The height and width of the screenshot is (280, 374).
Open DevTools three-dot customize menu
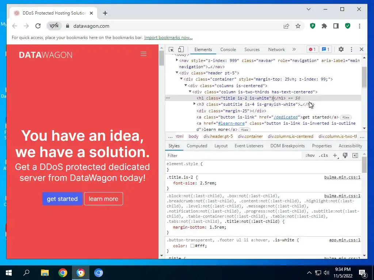(x=351, y=49)
